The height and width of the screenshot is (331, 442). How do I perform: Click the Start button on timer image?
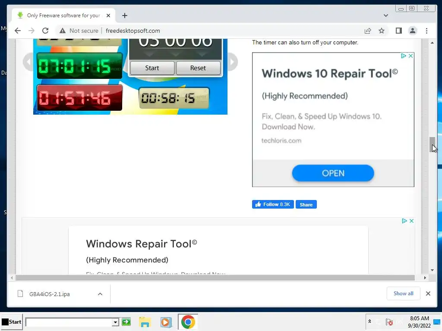coord(152,68)
